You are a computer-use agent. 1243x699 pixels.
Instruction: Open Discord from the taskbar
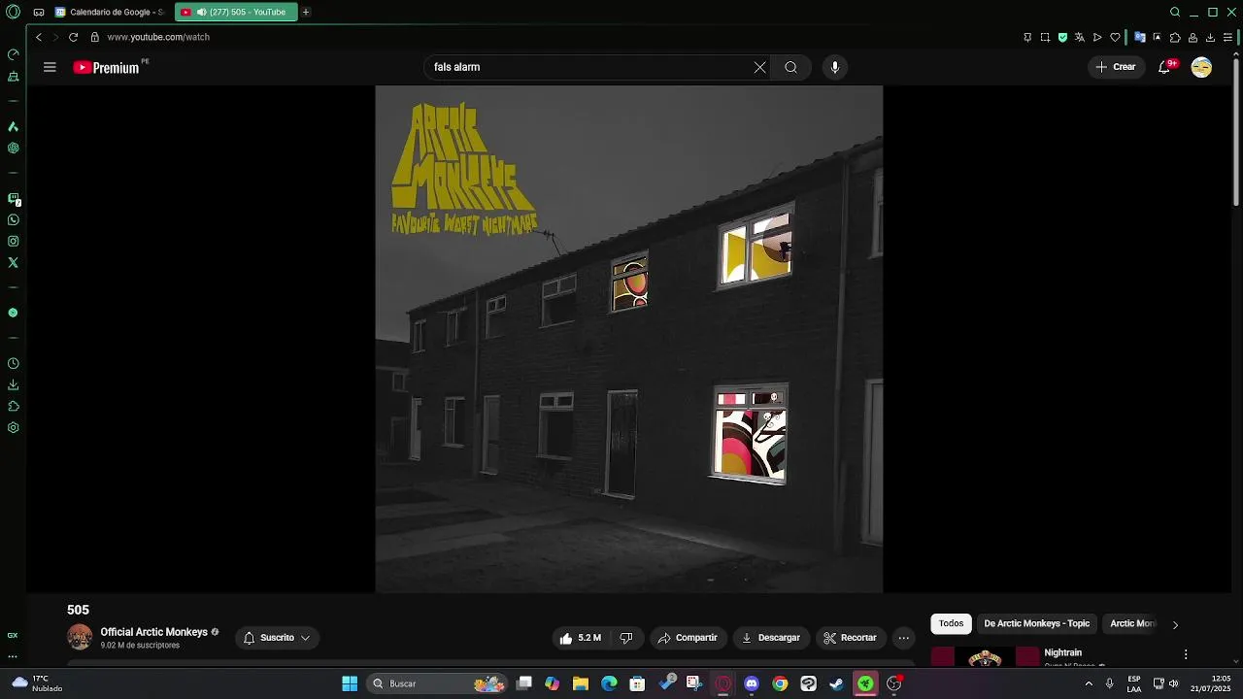click(x=752, y=683)
